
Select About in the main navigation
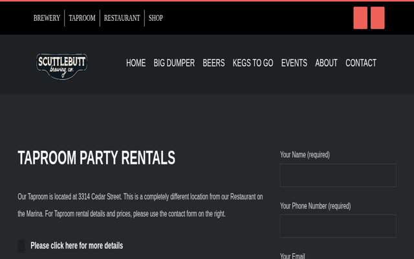tap(326, 63)
